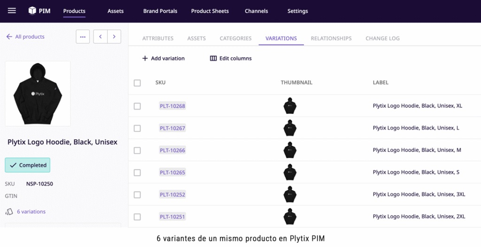Open Channels in top navigation
The height and width of the screenshot is (247, 481).
pyautogui.click(x=256, y=11)
